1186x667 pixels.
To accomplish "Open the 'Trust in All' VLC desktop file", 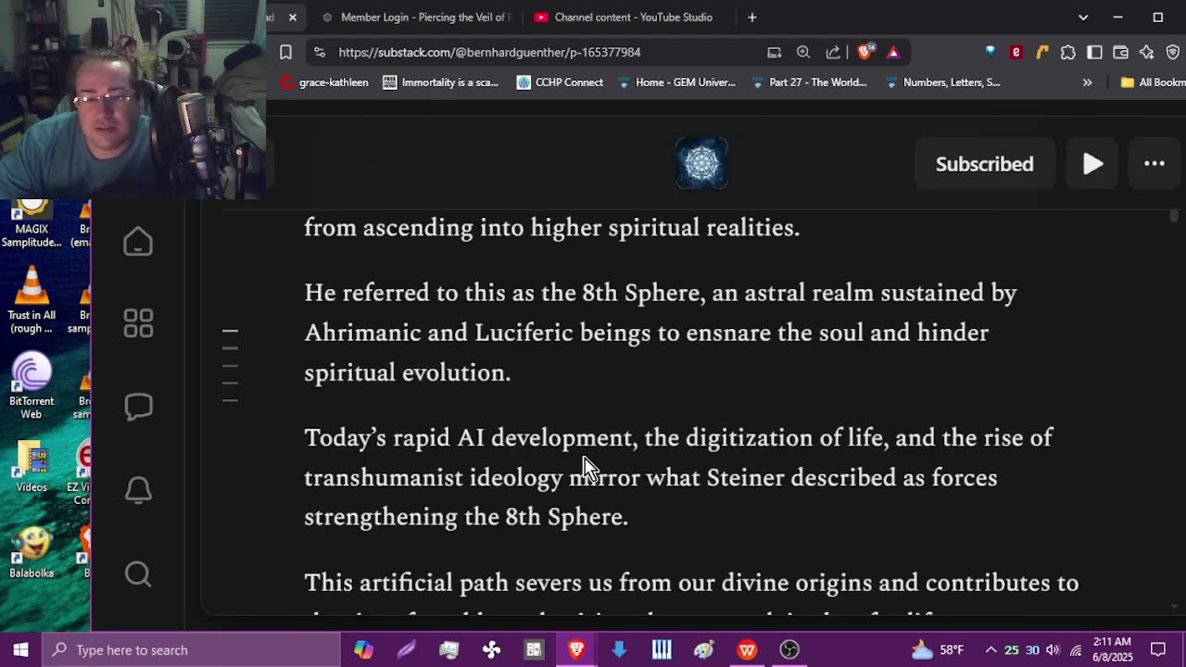I will click(32, 299).
